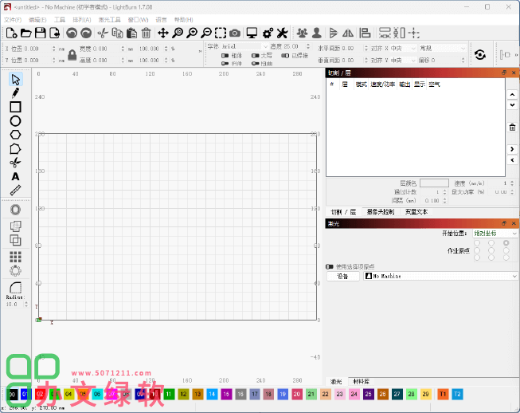
Task: Delete layer with Cuts panel trash button
Action: 512,127
